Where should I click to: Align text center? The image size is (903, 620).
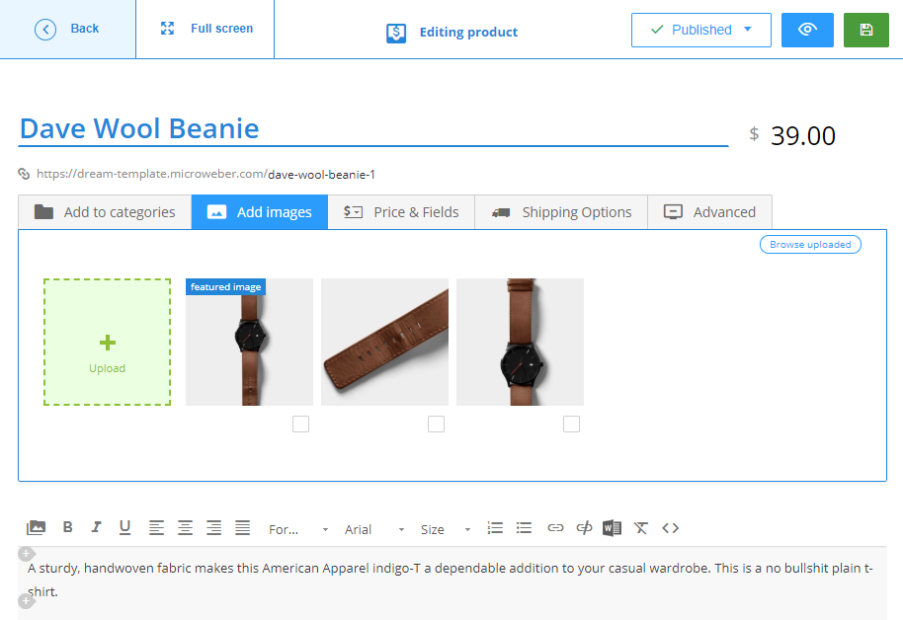coord(185,528)
